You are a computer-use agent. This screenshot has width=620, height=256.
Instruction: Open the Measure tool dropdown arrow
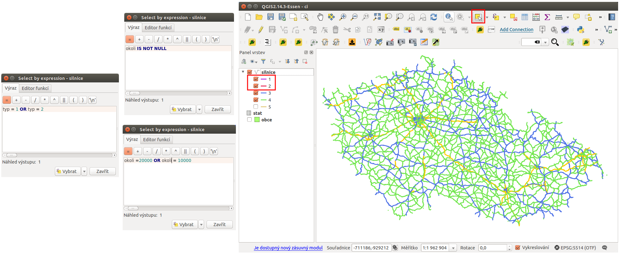pyautogui.click(x=568, y=17)
